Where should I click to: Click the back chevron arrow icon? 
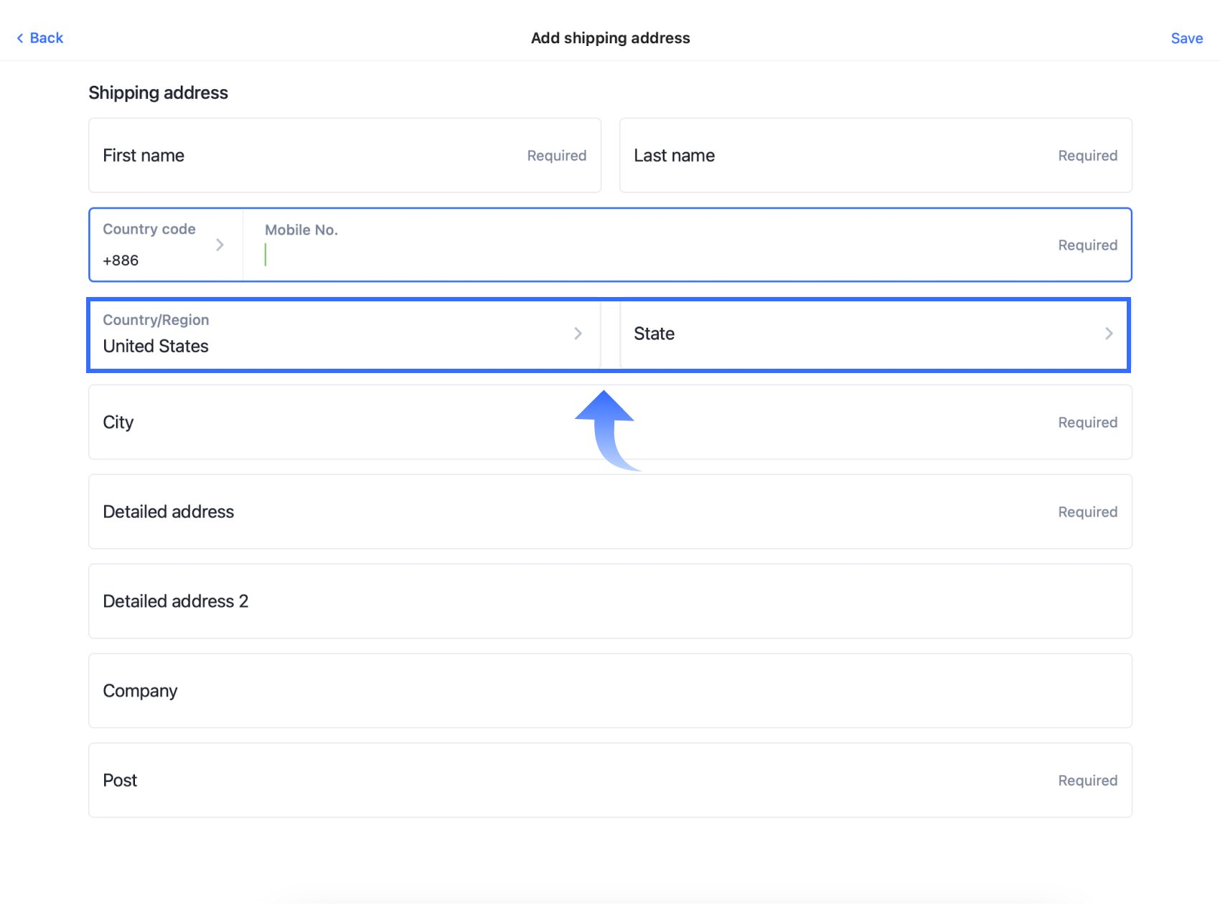click(x=20, y=38)
